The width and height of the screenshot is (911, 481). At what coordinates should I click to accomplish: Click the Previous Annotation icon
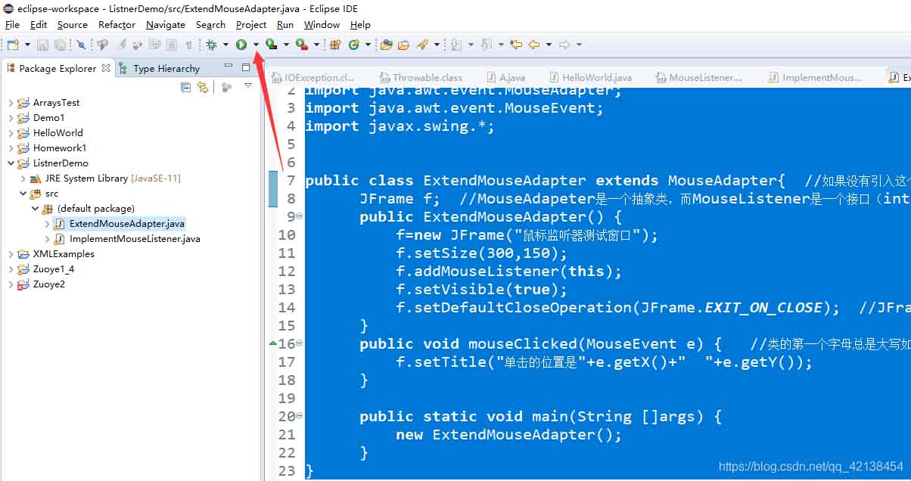pos(487,45)
